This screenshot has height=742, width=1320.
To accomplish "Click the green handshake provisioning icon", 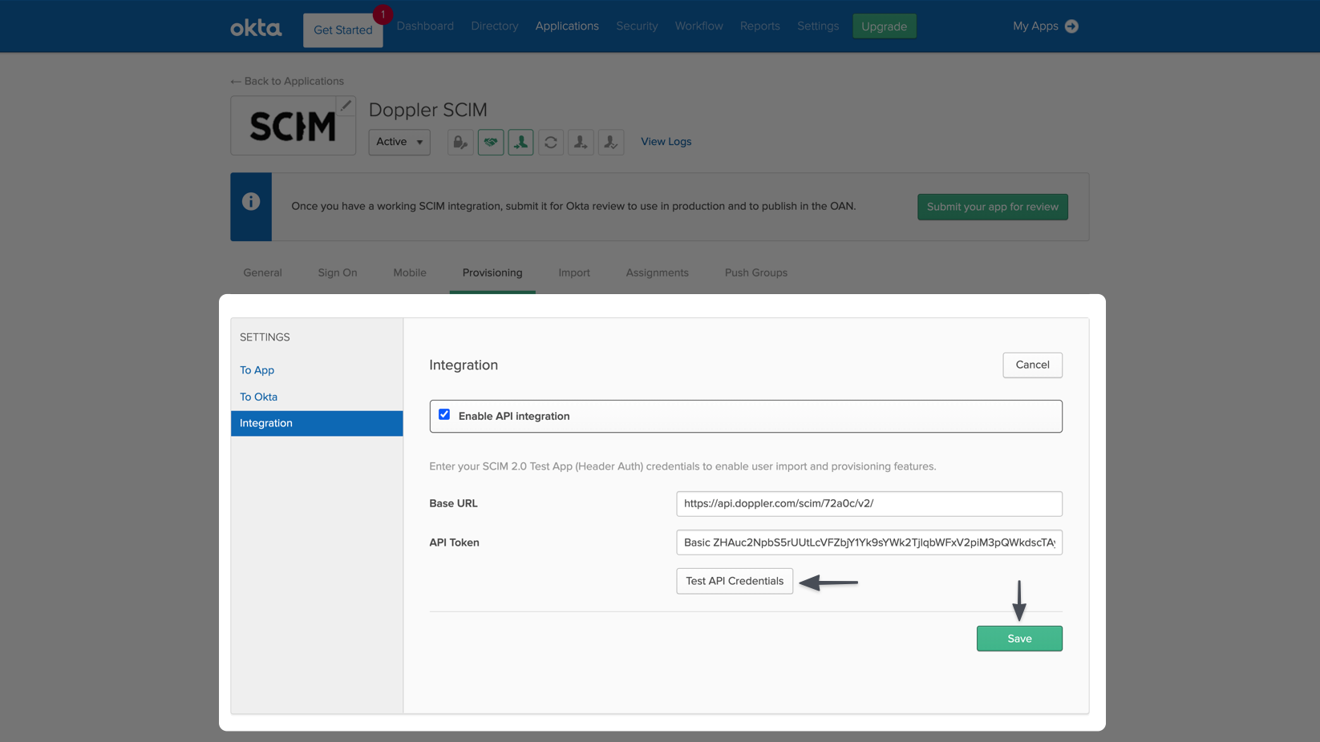I will coord(491,143).
